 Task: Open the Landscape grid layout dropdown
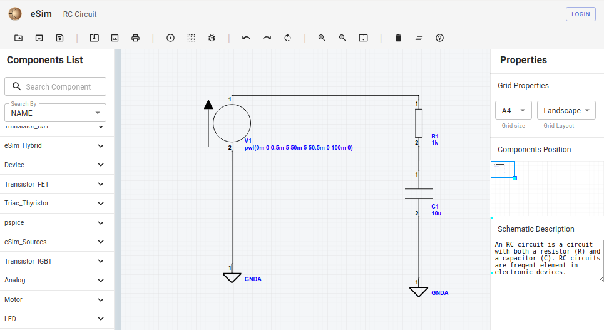(x=566, y=110)
